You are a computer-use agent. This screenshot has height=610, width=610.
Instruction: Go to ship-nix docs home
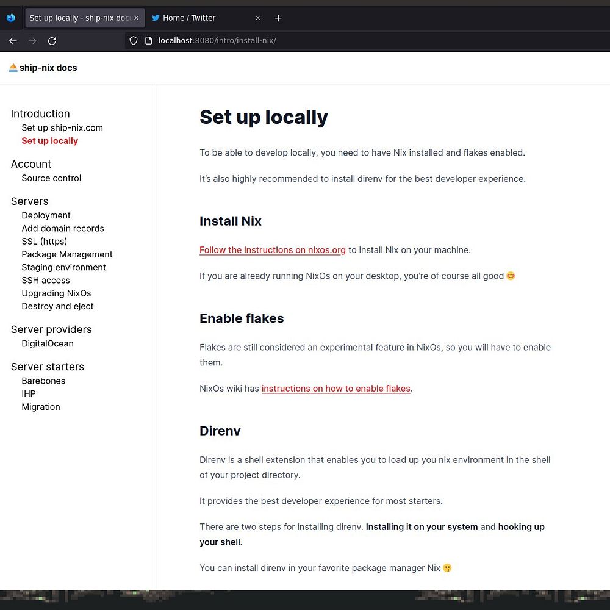43,68
